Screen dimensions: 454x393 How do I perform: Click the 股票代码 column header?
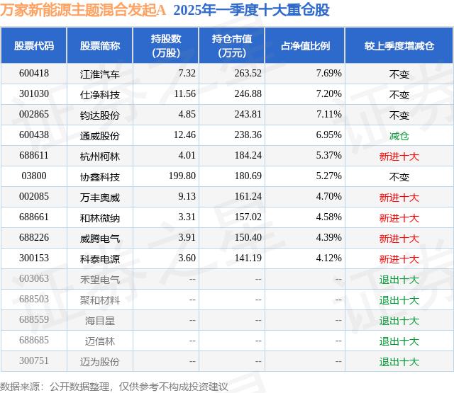(x=34, y=45)
